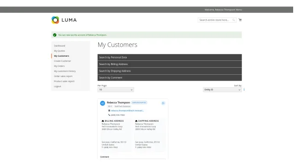295x166 pixels.
Task: Click the Luma logo icon
Action: tap(55, 20)
